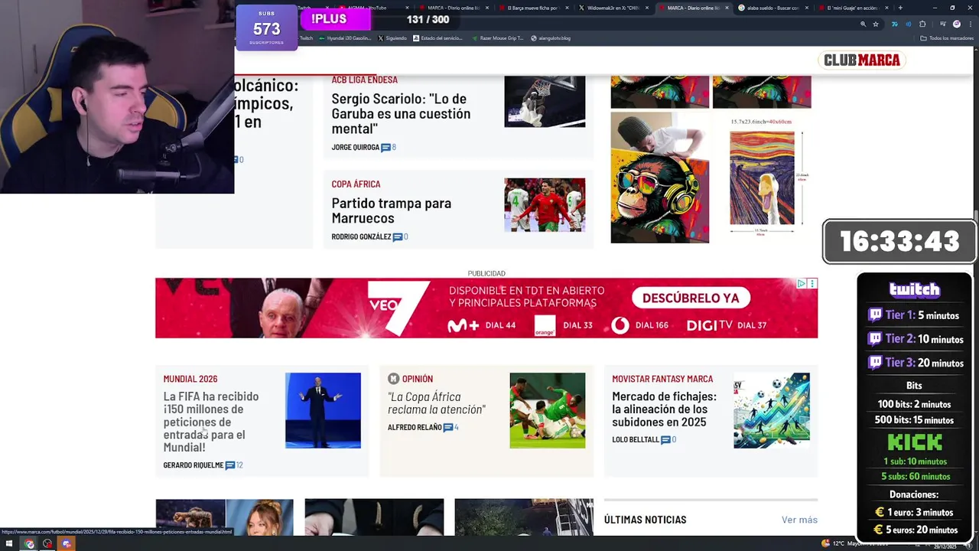Open comments icon next to Lolo Belltall
979x551 pixels.
click(665, 440)
